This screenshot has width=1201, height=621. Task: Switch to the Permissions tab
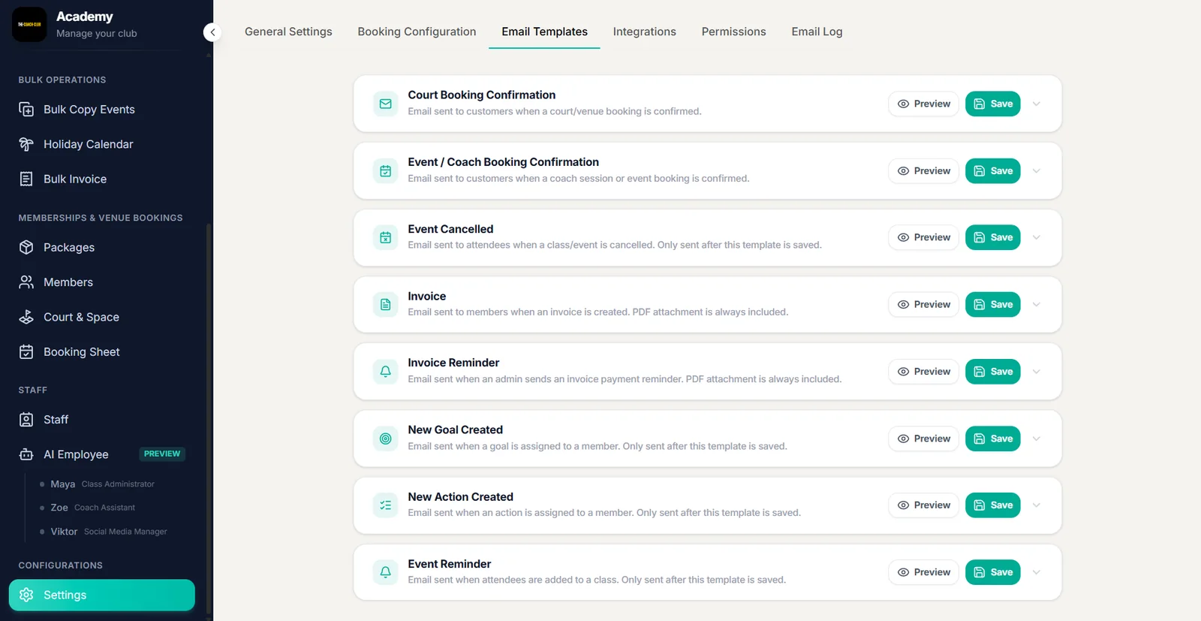[x=733, y=32]
